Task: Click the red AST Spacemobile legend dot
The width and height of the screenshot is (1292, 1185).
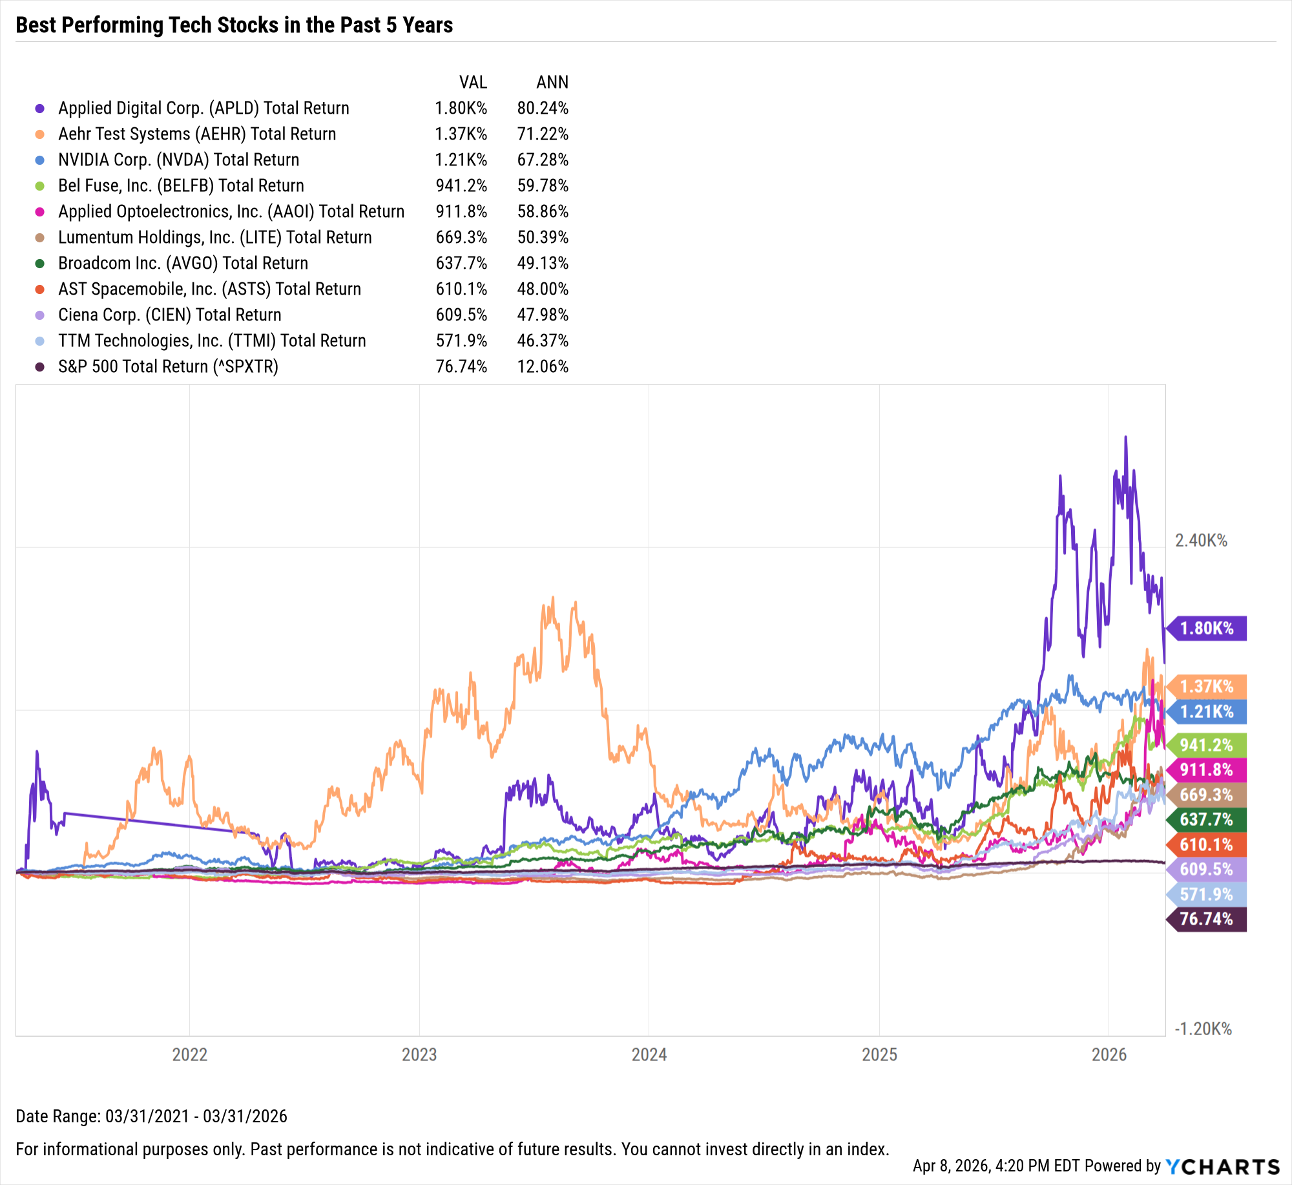Action: click(x=40, y=289)
